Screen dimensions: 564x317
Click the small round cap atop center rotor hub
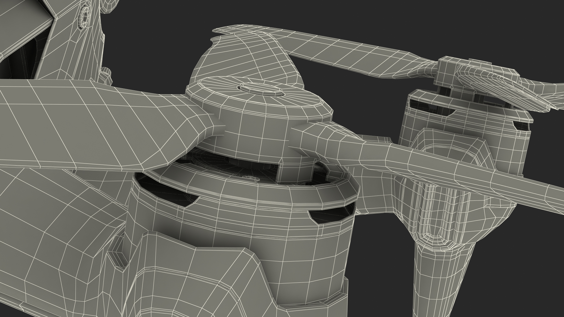click(261, 89)
